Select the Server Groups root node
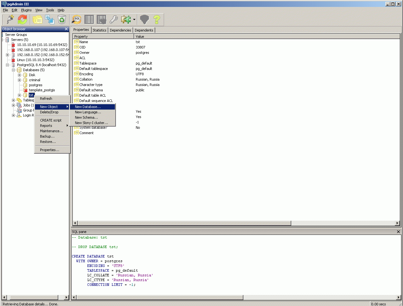Viewport: 403px width, 306px height. click(x=16, y=35)
